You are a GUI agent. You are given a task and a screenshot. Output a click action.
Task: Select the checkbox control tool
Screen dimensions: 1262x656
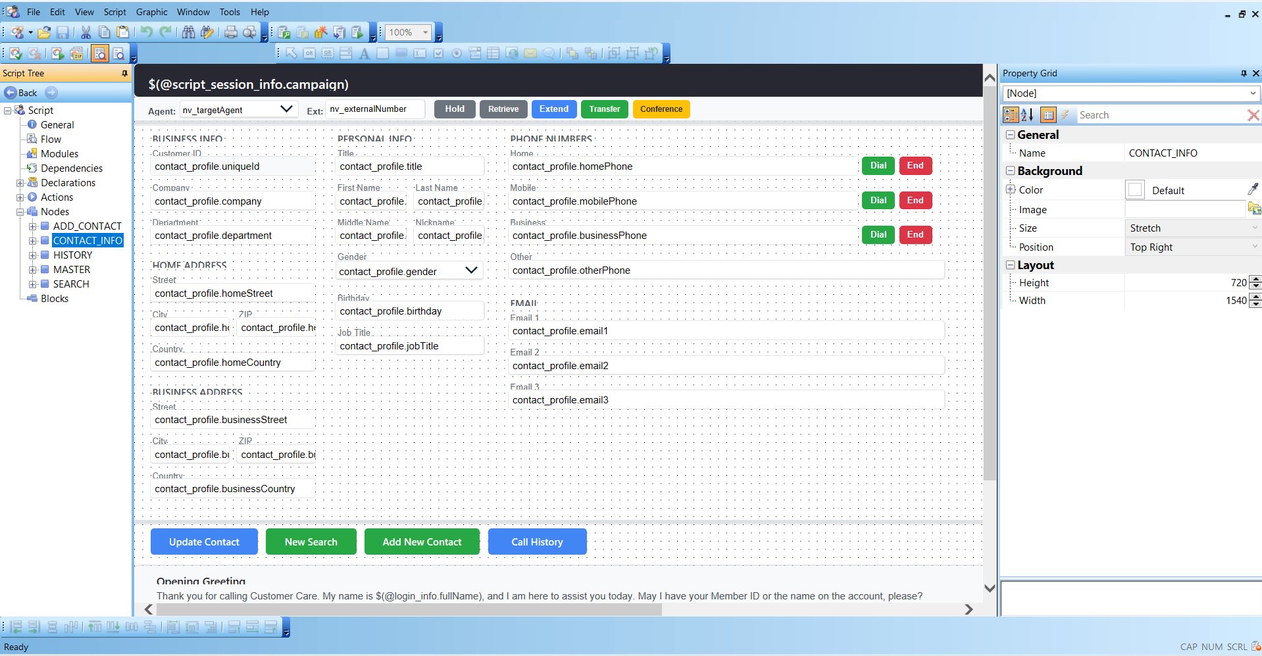tap(438, 53)
